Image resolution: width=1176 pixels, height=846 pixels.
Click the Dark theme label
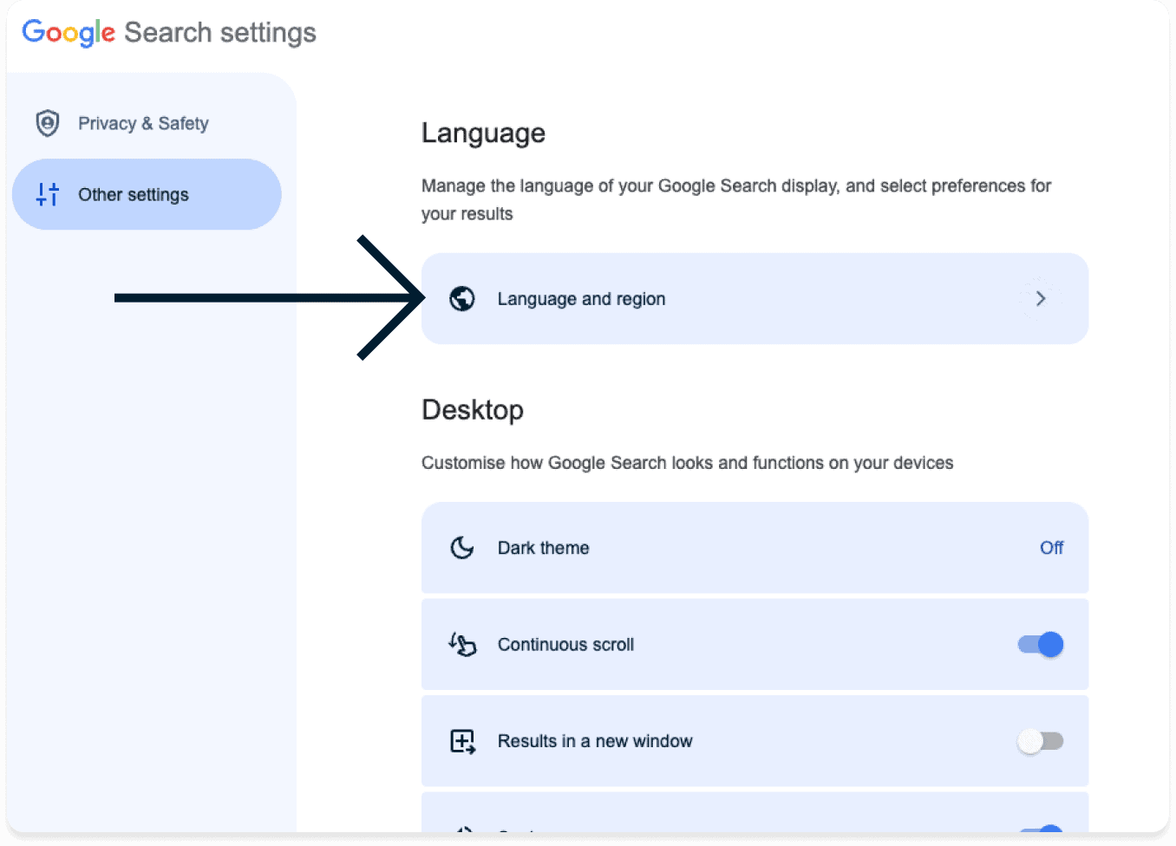pos(543,548)
